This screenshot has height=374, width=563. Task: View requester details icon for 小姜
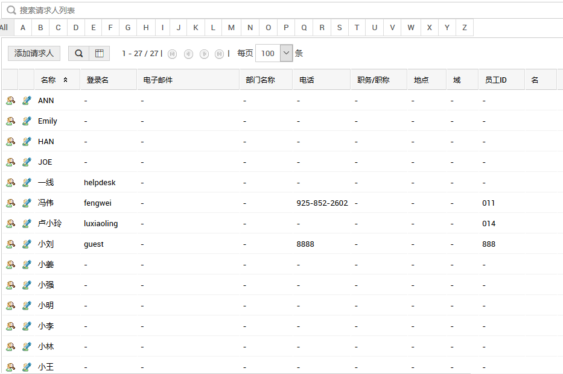click(x=10, y=265)
